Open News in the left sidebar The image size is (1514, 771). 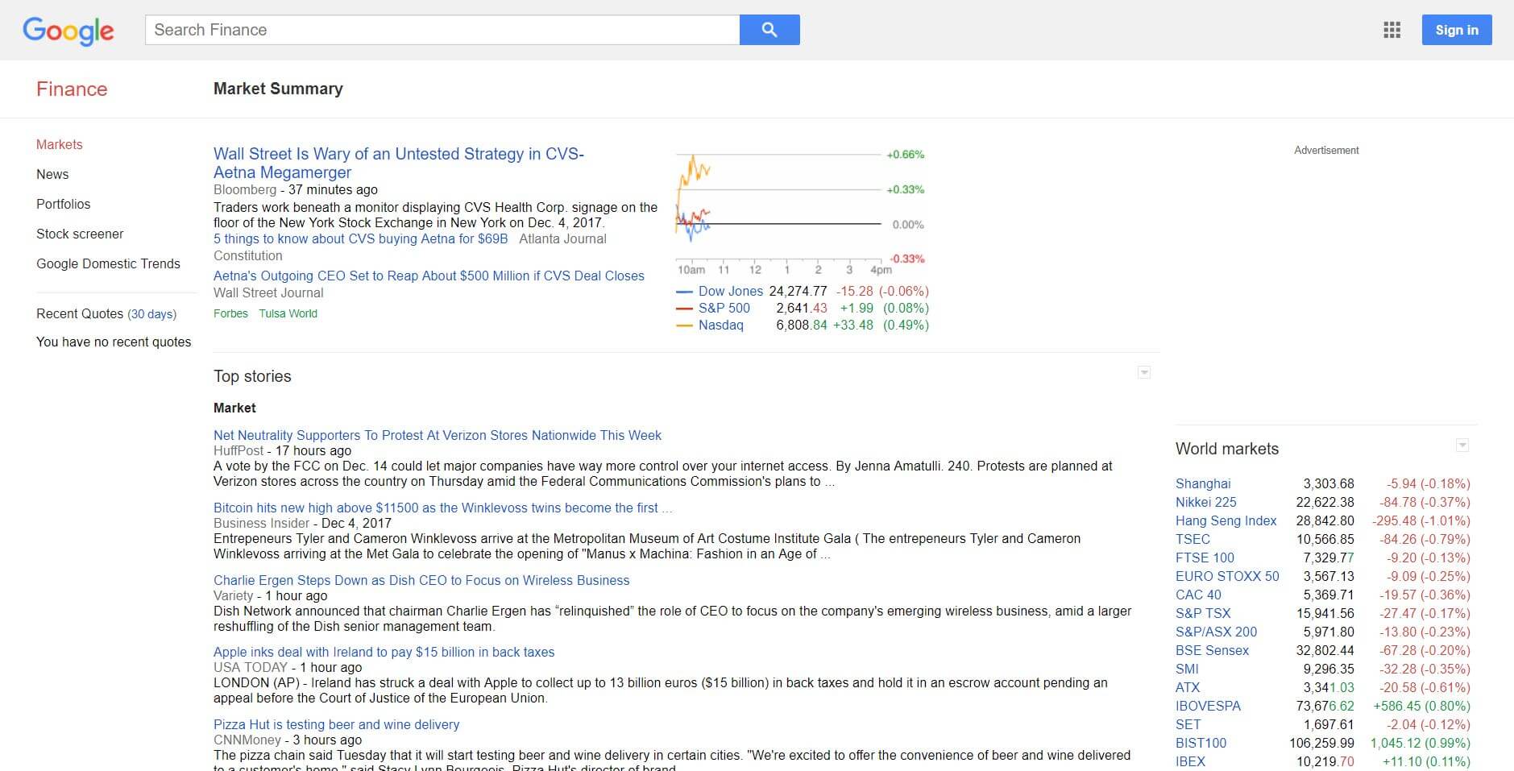click(x=52, y=174)
